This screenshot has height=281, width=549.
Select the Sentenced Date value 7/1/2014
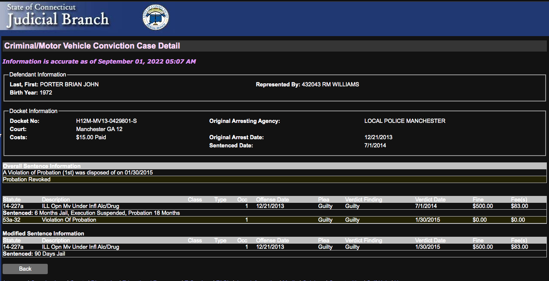(x=375, y=146)
